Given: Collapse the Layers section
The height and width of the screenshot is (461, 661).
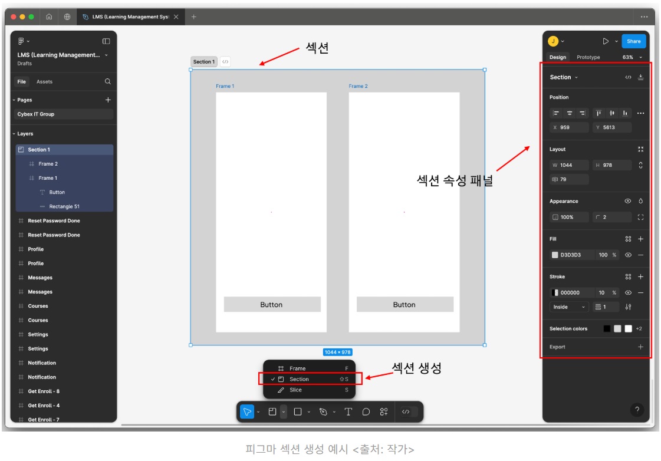Looking at the screenshot, I should (x=14, y=134).
